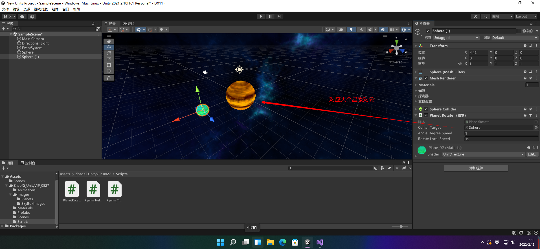The height and width of the screenshot is (249, 540).
Task: Switch to the 控制台 tab
Action: 28,163
